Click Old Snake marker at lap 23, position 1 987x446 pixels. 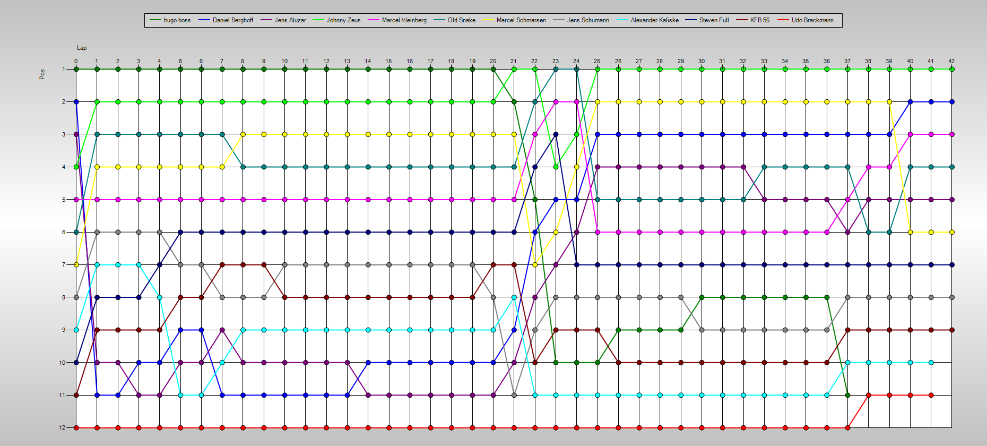coord(556,69)
